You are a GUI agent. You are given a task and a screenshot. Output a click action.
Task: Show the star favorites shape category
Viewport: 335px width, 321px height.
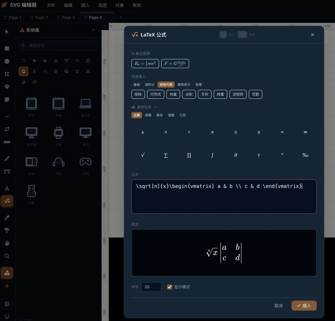[34, 61]
